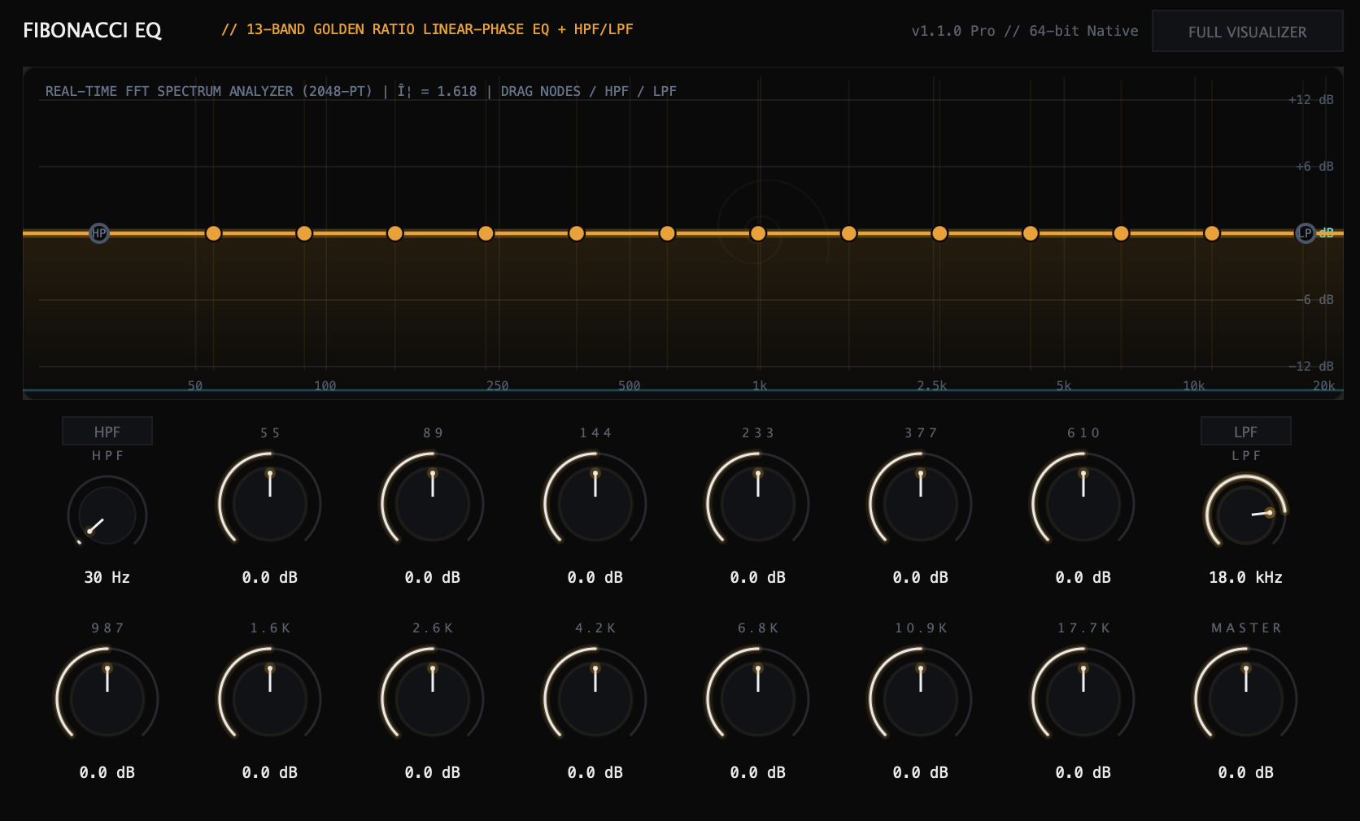
Task: Click the 4.2K band gain knob
Action: 595,699
